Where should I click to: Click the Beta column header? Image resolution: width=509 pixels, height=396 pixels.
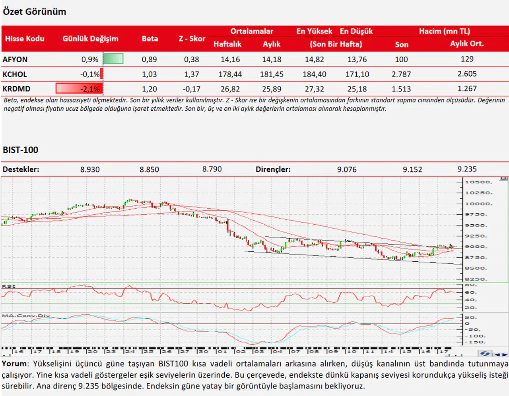click(150, 39)
